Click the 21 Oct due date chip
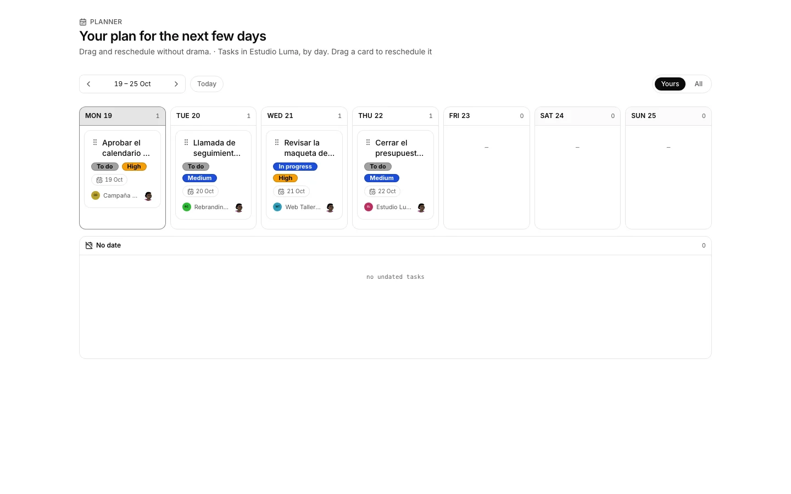The width and height of the screenshot is (791, 494). [x=291, y=191]
